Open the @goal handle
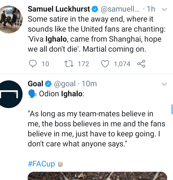The height and width of the screenshot is (180, 173). point(65,84)
